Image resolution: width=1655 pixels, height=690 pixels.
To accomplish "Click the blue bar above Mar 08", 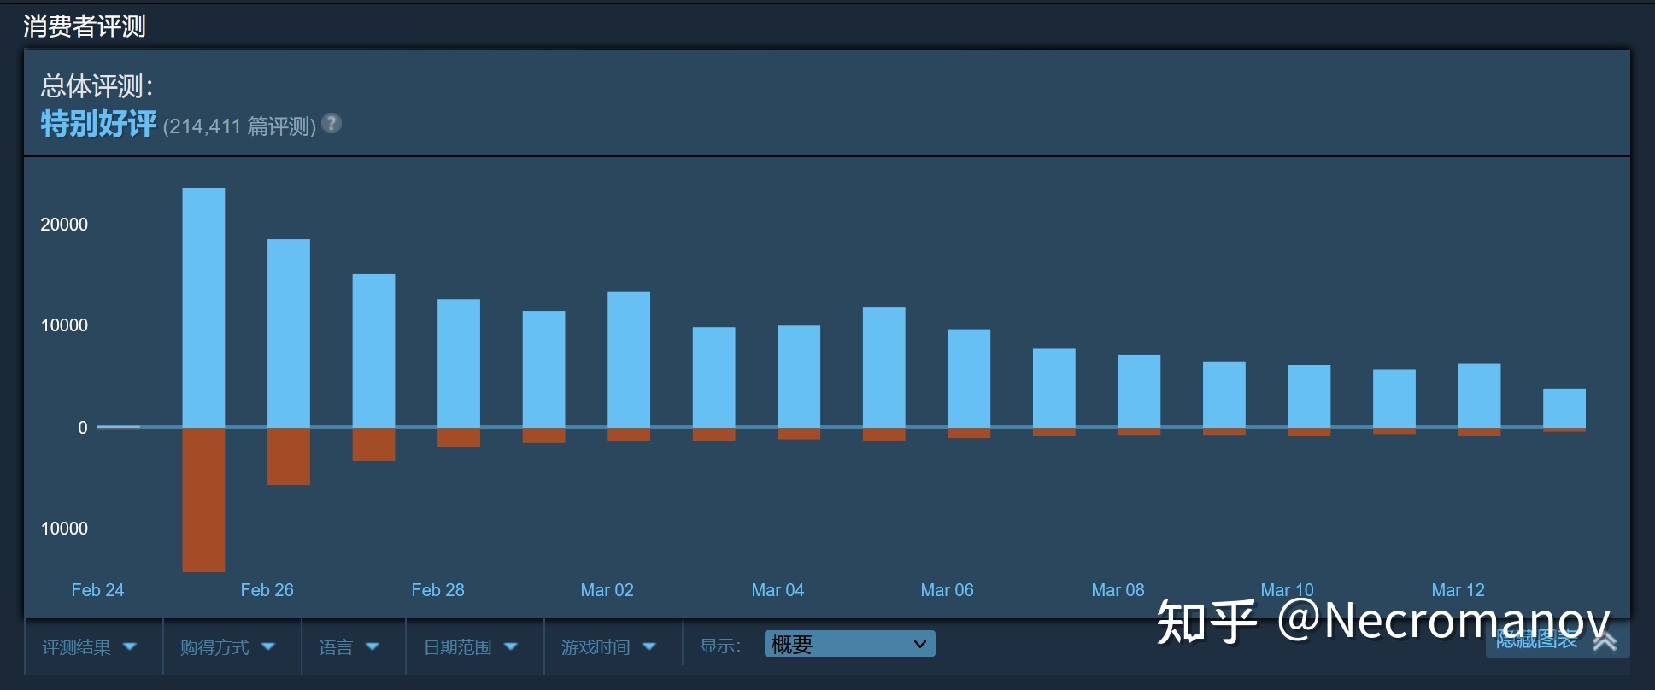I will click(x=1139, y=391).
